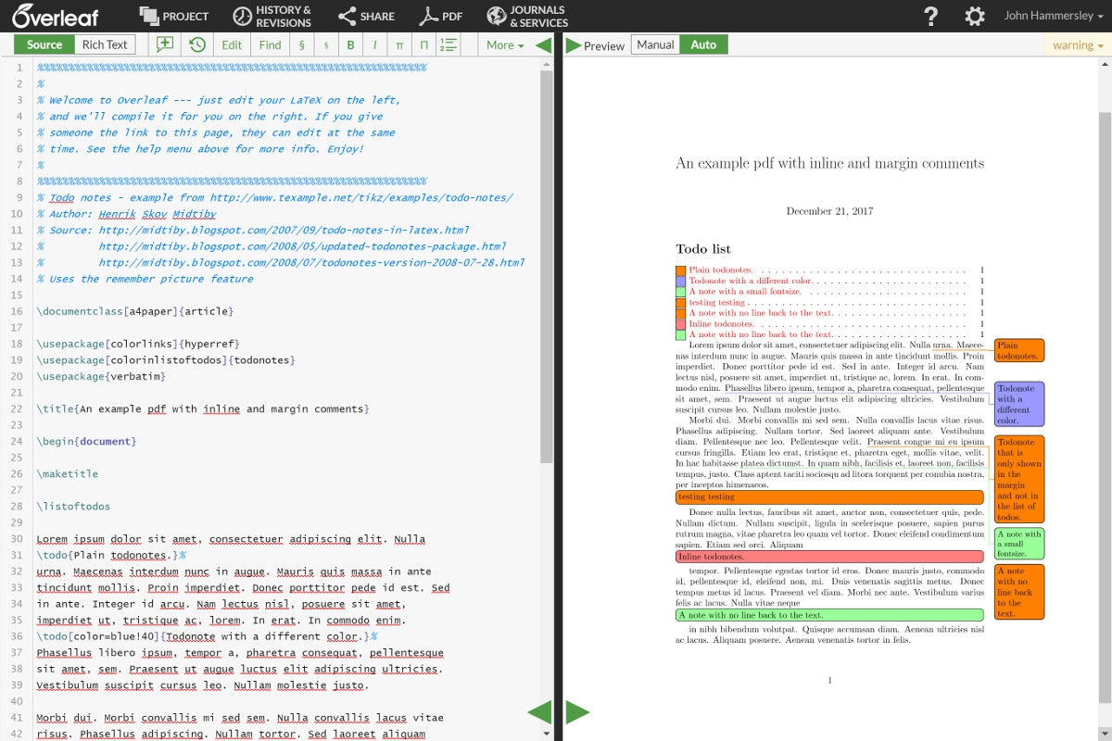Insert a numbered list with the list icon

(x=450, y=44)
